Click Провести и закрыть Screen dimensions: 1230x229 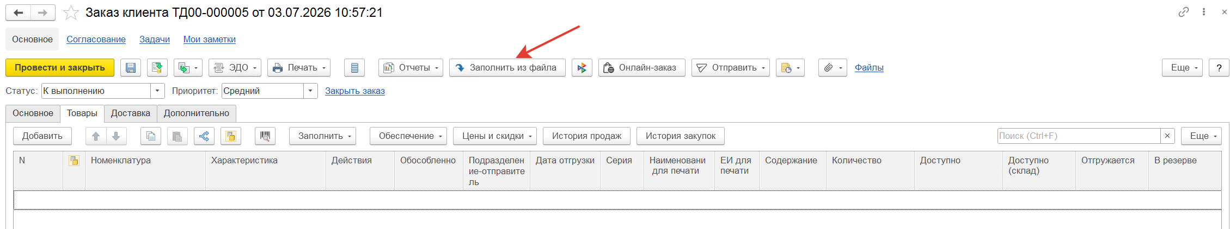(x=60, y=68)
